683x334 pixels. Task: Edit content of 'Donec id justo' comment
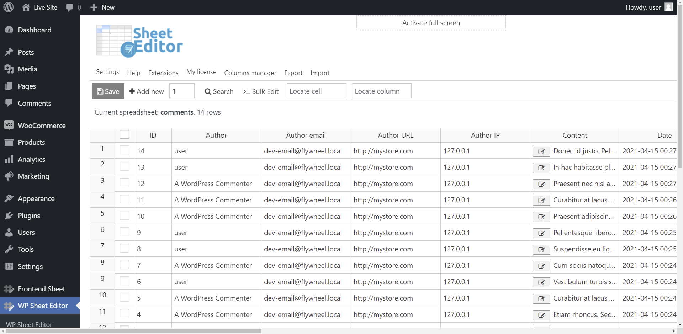click(541, 152)
